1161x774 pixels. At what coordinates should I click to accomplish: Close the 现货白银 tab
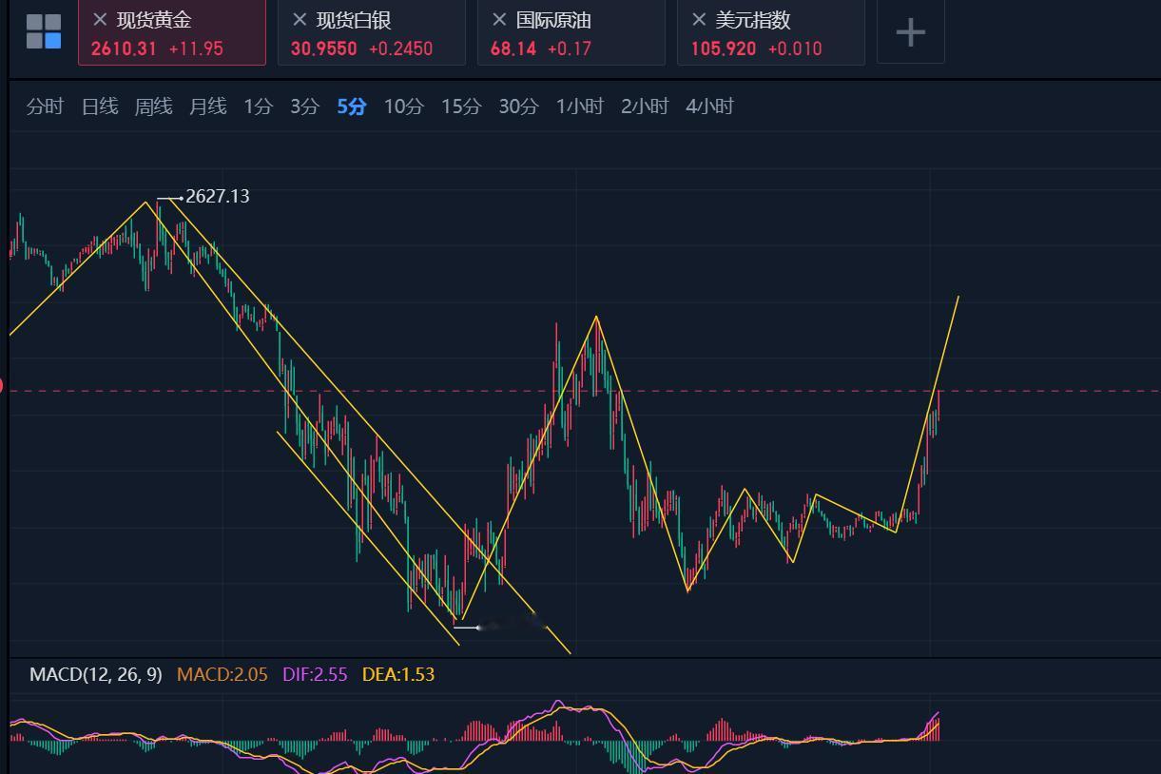pyautogui.click(x=300, y=20)
